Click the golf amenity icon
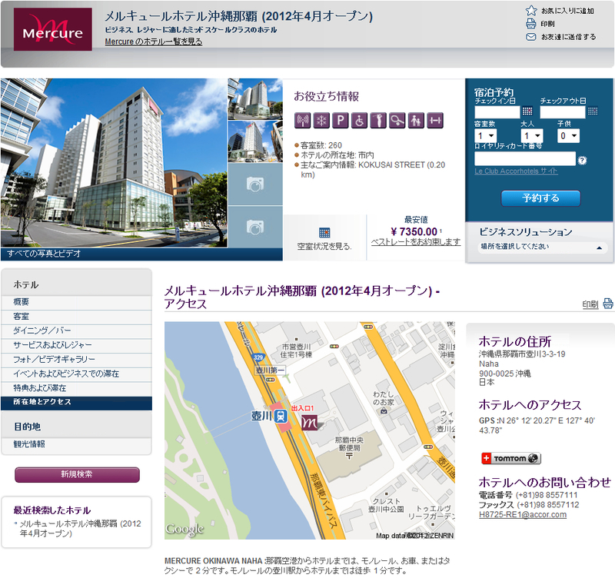 [378, 121]
